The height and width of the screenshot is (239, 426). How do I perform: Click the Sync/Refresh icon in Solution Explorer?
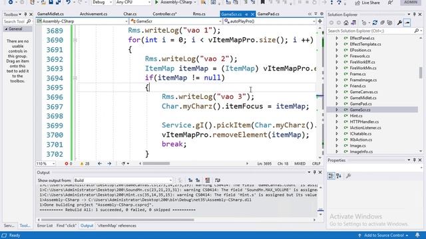[x=375, y=23]
